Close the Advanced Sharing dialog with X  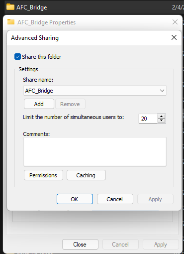pyautogui.click(x=174, y=37)
